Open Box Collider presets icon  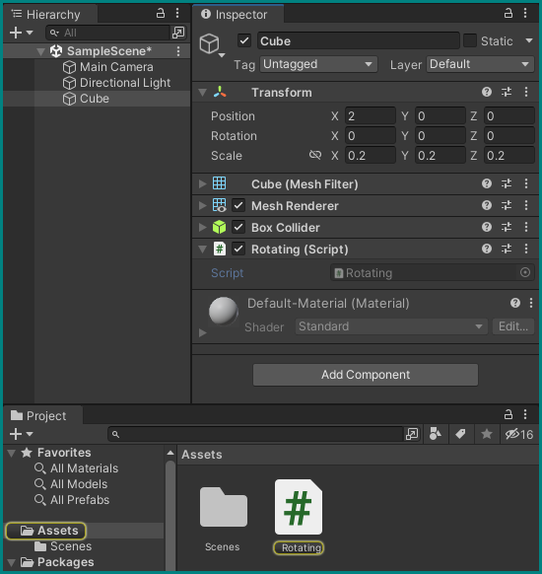pos(507,227)
